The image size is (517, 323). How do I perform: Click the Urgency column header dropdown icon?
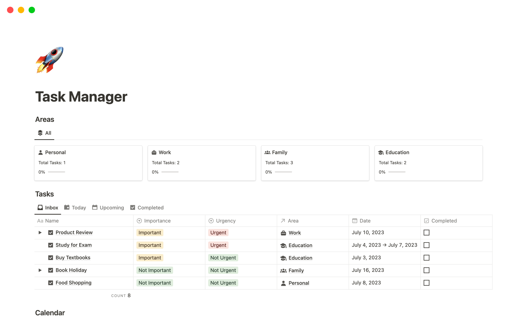[x=211, y=220]
